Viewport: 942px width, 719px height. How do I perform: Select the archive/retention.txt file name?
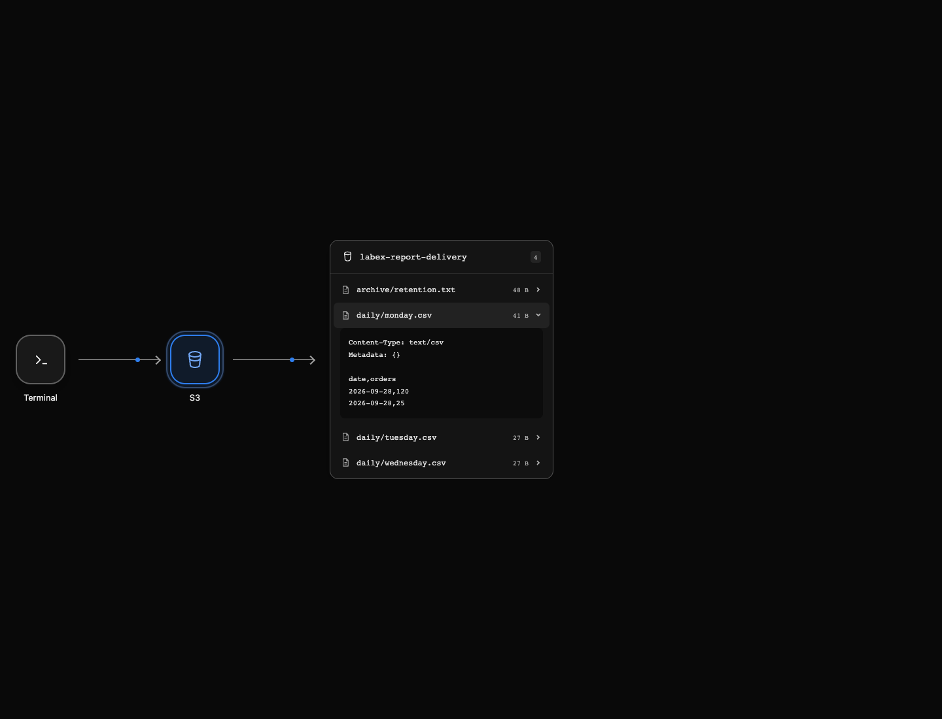406,290
